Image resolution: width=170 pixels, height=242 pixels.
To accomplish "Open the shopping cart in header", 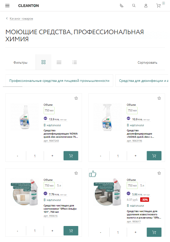I will [158, 6].
